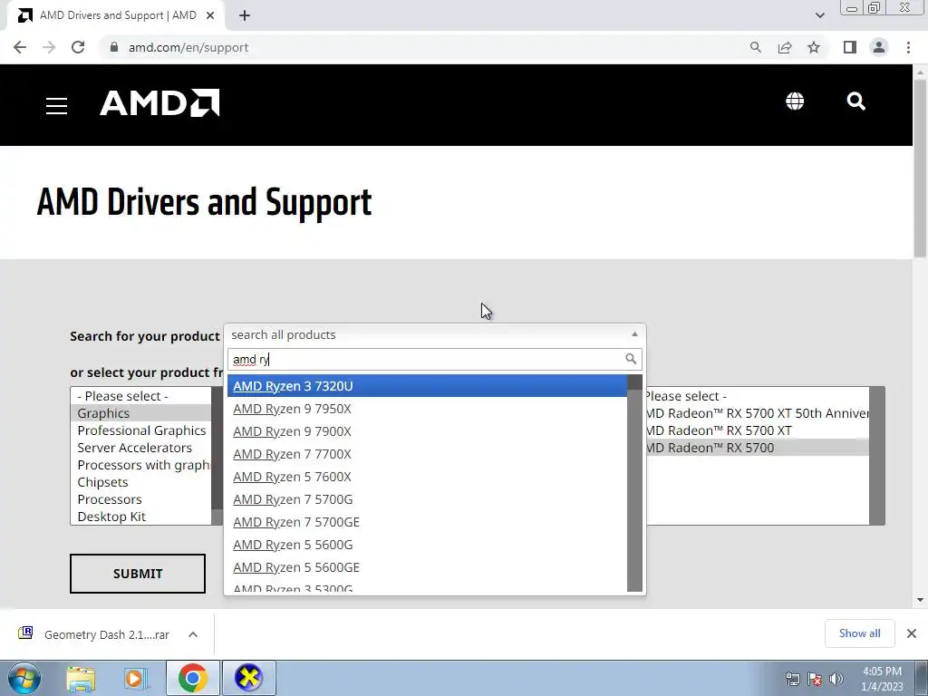Click the network tray icon
Image resolution: width=928 pixels, height=696 pixels.
[792, 679]
